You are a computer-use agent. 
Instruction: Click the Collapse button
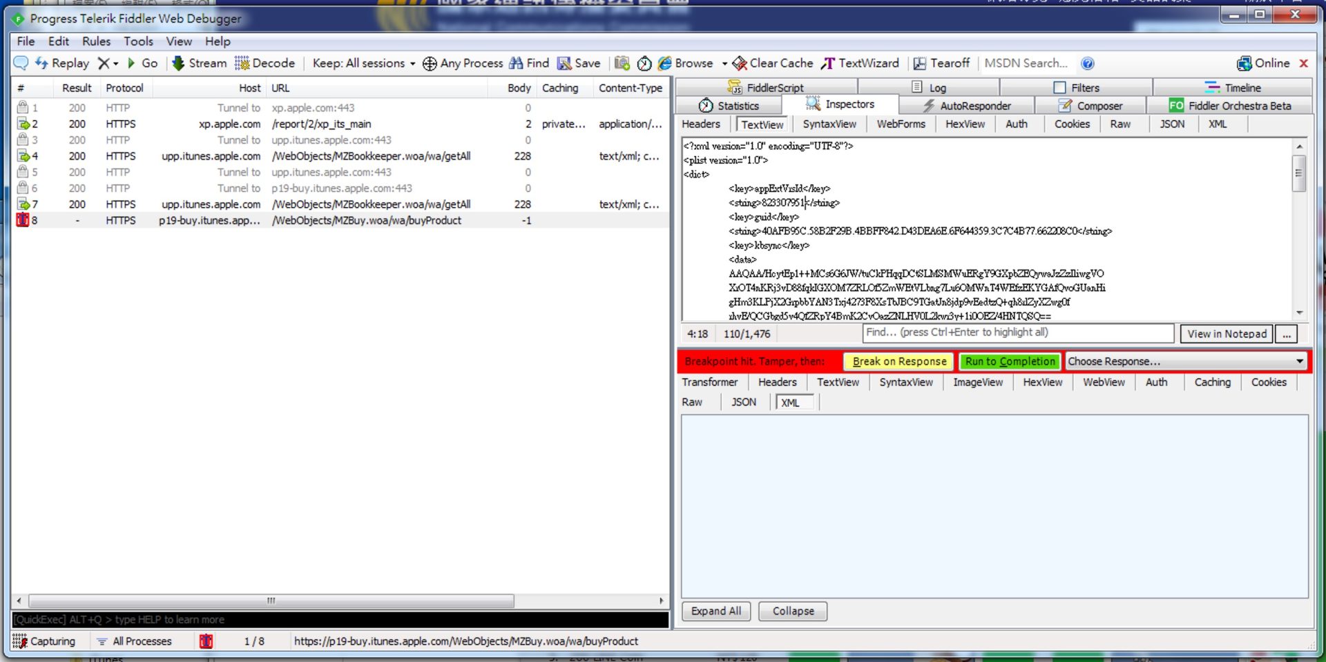(x=793, y=612)
